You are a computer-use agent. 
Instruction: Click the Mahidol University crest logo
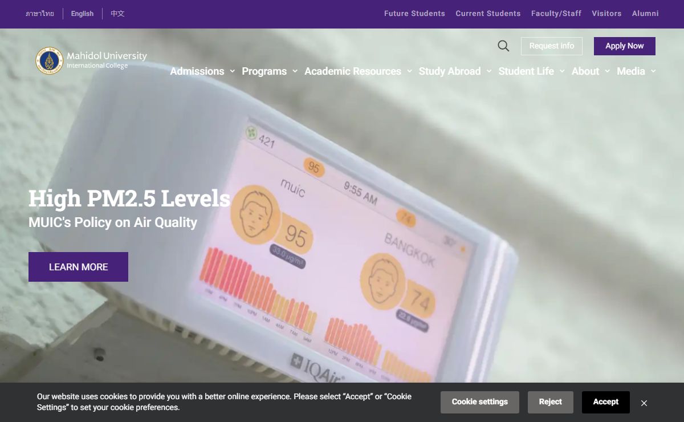[x=50, y=60]
